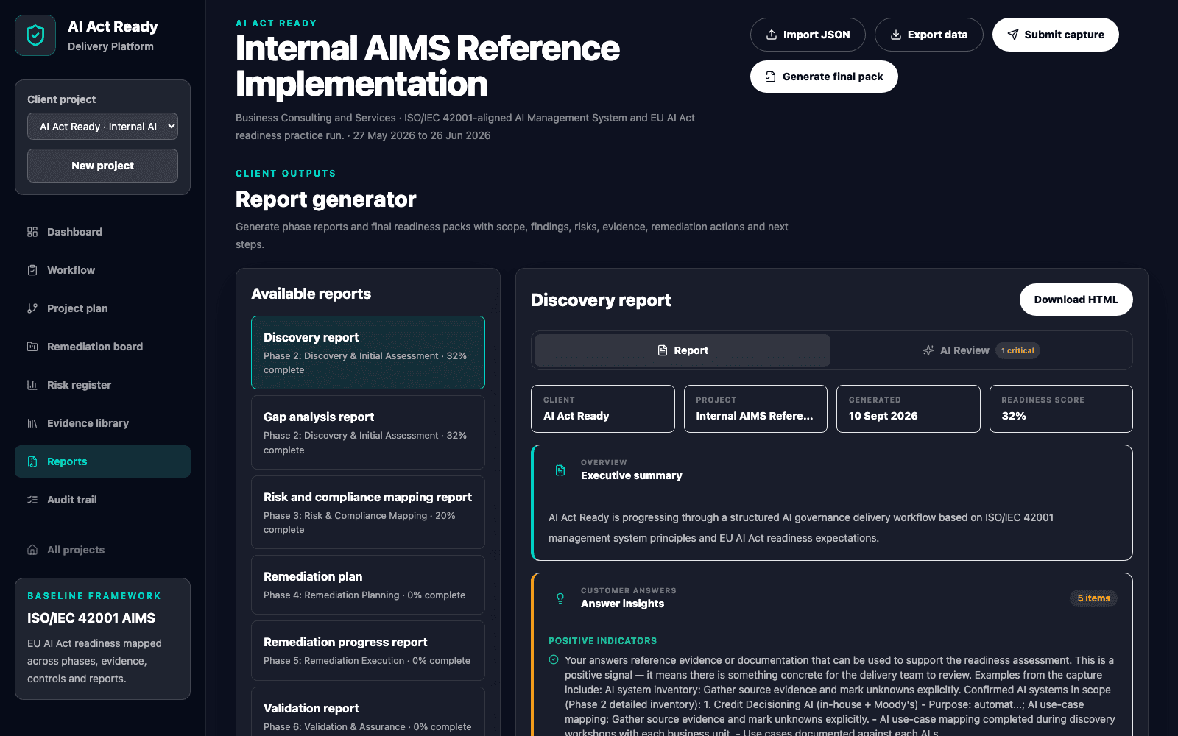Click the Answer insights lightbulb icon
The image size is (1178, 736).
click(560, 598)
